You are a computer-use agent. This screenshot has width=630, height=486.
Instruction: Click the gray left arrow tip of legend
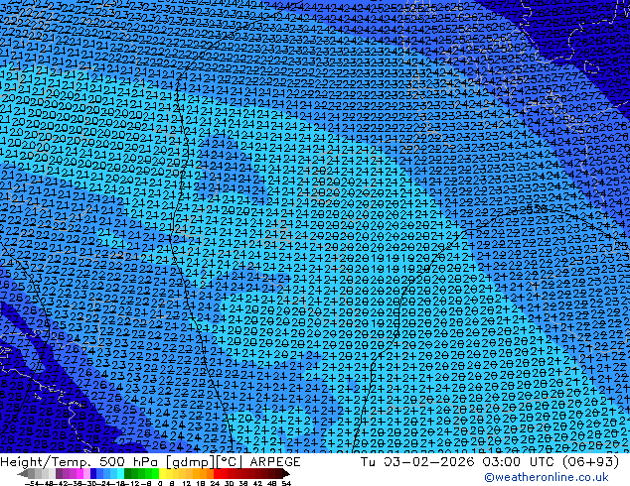click(22, 473)
